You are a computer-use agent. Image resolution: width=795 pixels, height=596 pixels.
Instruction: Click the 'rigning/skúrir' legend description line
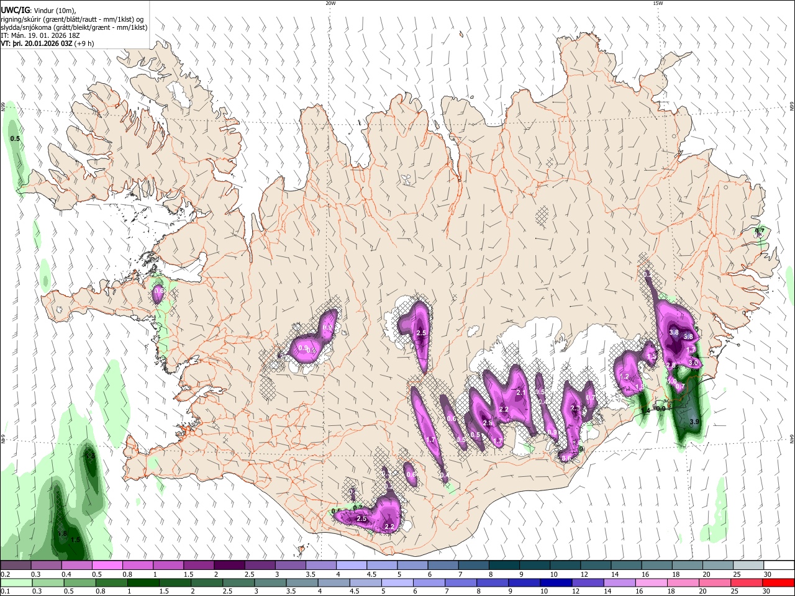[72, 19]
